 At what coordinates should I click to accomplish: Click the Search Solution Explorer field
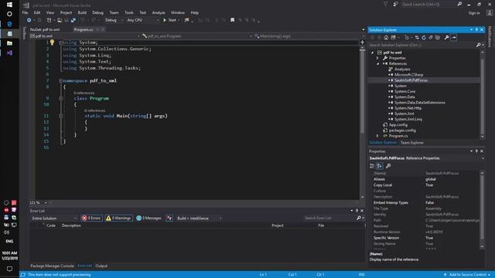pos(422,45)
